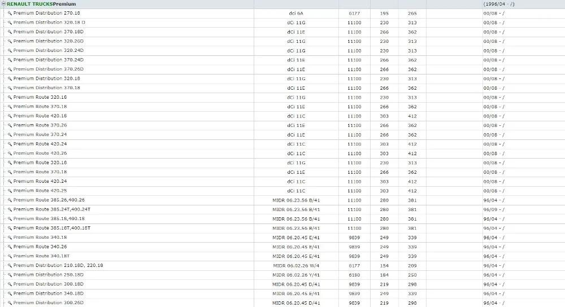Select '412' hp value in Premium Route 420.26 row

pos(412,153)
